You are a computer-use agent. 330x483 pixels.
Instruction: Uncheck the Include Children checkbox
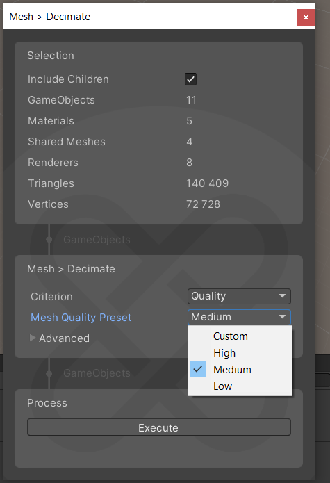190,79
